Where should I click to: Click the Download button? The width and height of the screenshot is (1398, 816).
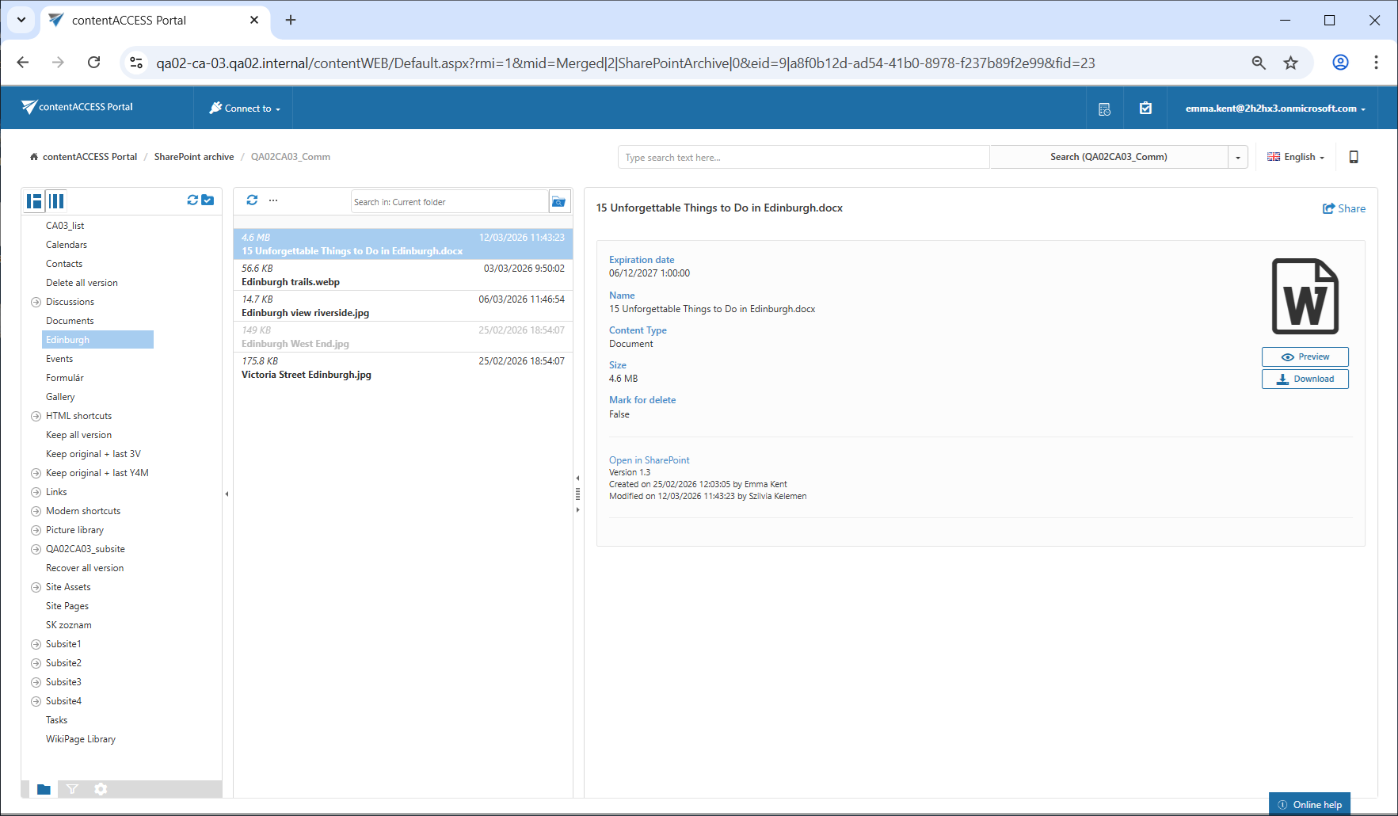[x=1305, y=379]
